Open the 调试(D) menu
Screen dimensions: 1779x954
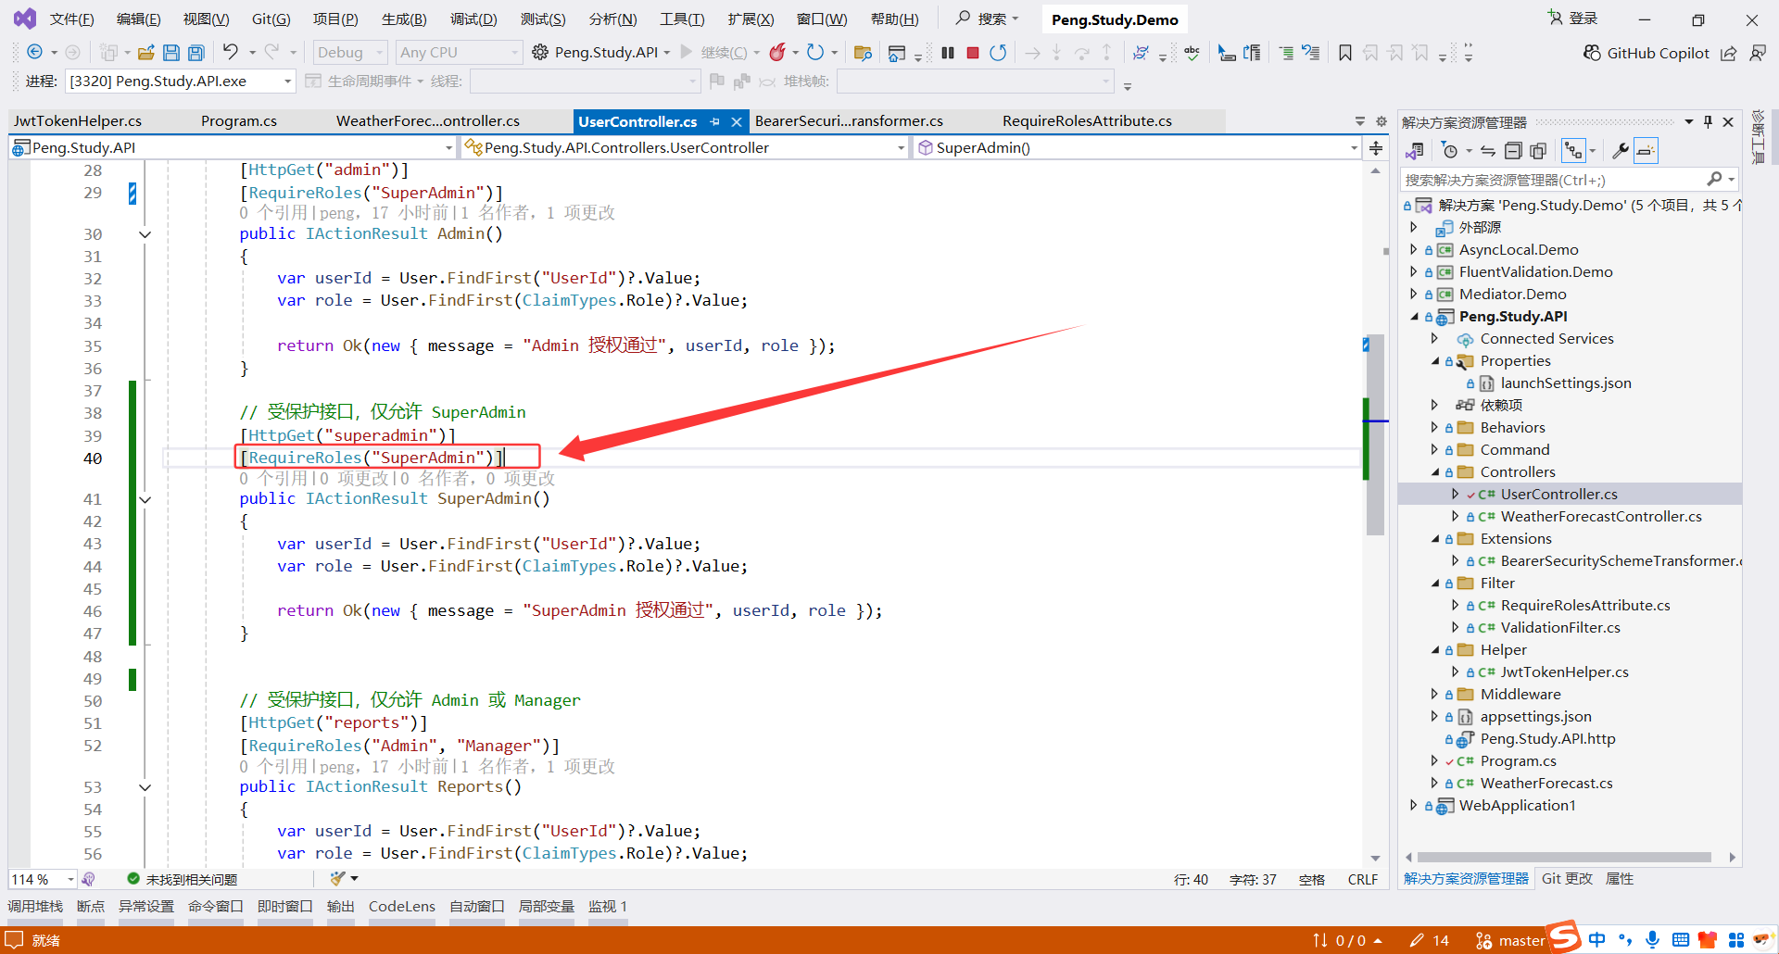[x=473, y=19]
